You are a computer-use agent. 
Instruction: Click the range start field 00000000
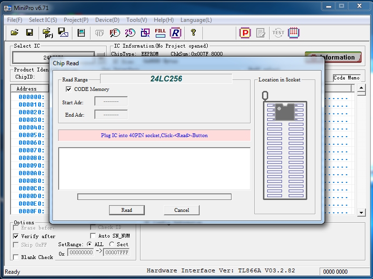pyautogui.click(x=81, y=252)
